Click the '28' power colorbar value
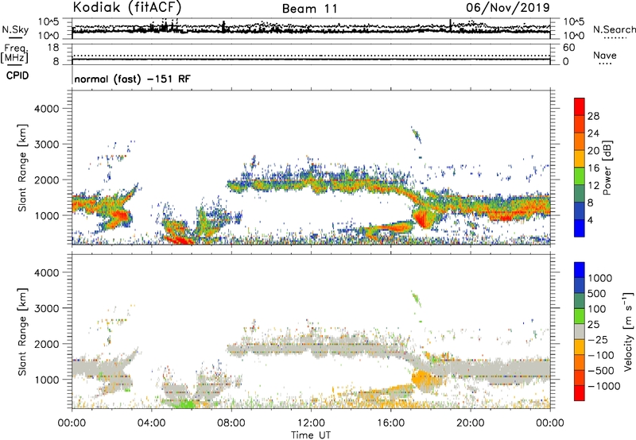 click(x=593, y=116)
